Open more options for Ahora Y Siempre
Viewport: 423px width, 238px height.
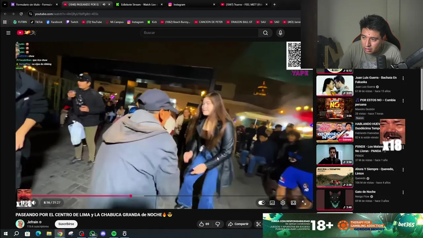[403, 170]
